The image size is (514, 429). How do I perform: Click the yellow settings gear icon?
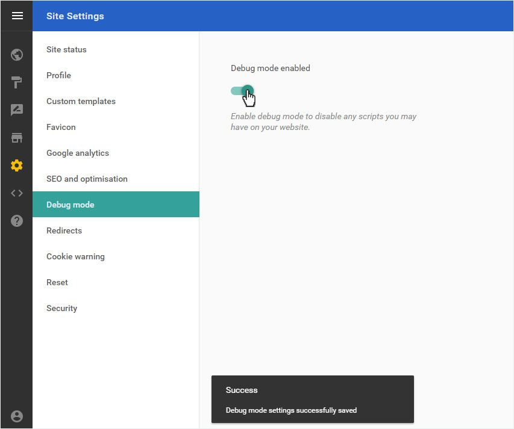click(17, 165)
